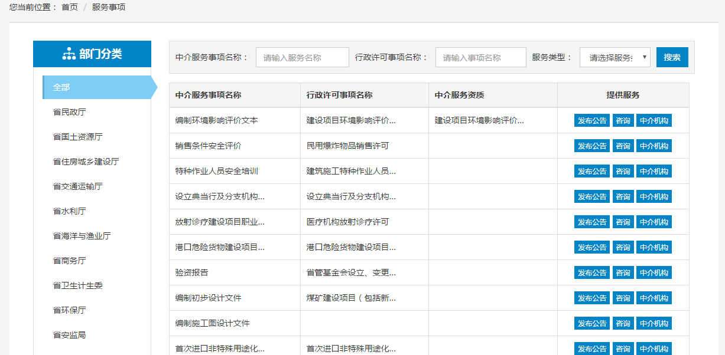
Task: Click 发布公告 for 编制初步设计文件 row
Action: pyautogui.click(x=591, y=298)
